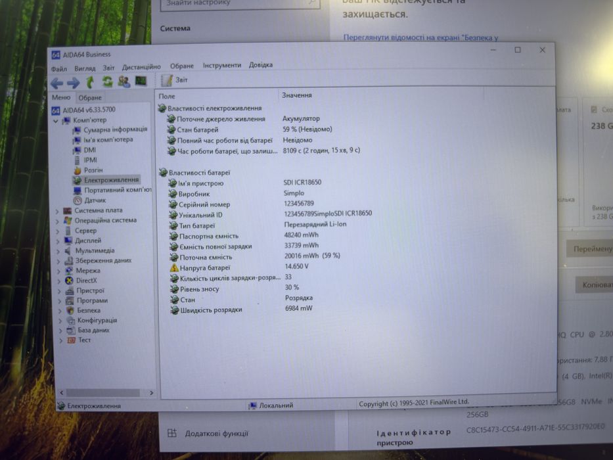Open the Звіт menu in menu bar
Image resolution: width=613 pixels, height=460 pixels.
point(108,68)
